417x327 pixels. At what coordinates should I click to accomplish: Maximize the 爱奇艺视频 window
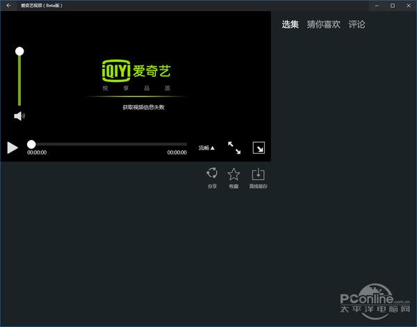393,6
